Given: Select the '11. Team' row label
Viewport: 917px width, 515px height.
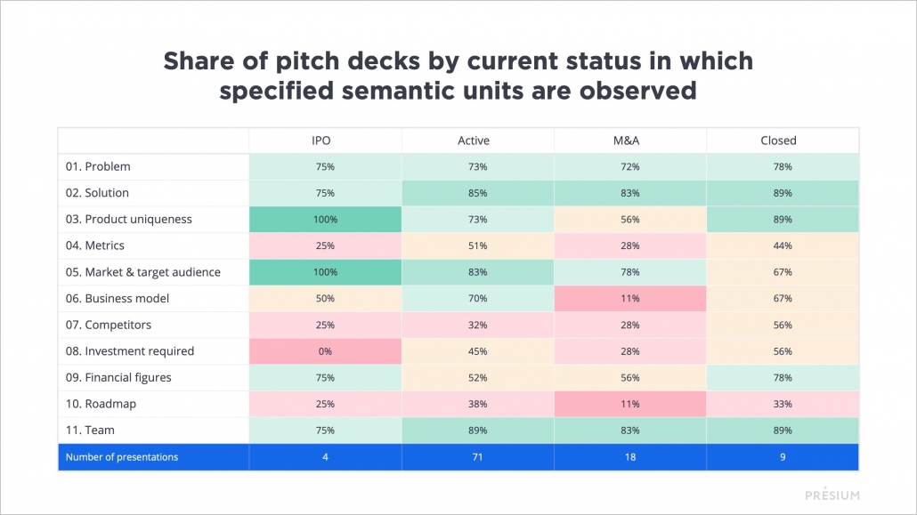Looking at the screenshot, I should pyautogui.click(x=90, y=431).
